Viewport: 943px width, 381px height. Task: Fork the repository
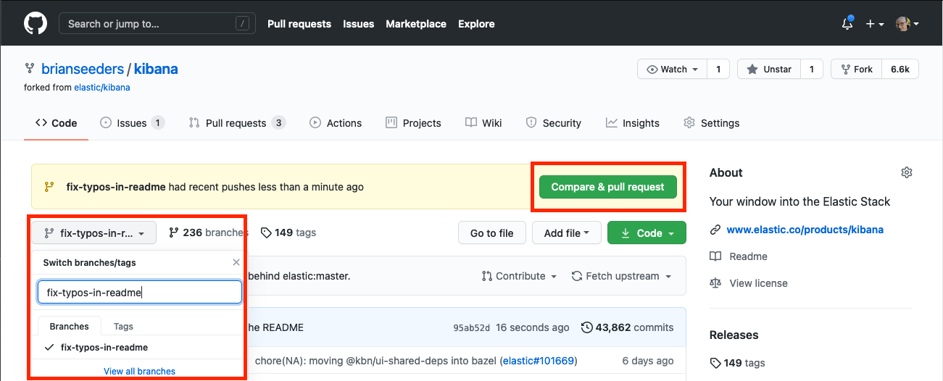tap(856, 70)
